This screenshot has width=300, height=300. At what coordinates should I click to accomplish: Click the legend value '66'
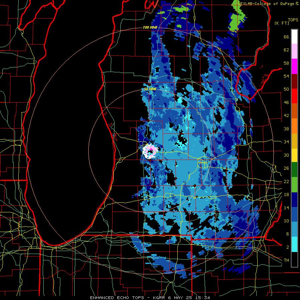point(286,37)
